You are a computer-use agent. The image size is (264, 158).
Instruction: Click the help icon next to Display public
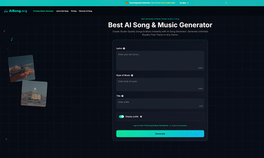(x=141, y=116)
